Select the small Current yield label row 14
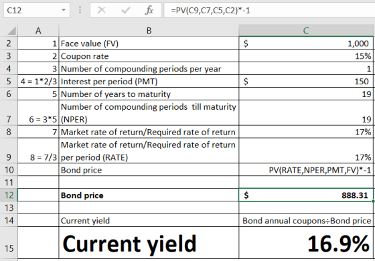Image resolution: width=375 pixels, height=261 pixels. click(149, 220)
